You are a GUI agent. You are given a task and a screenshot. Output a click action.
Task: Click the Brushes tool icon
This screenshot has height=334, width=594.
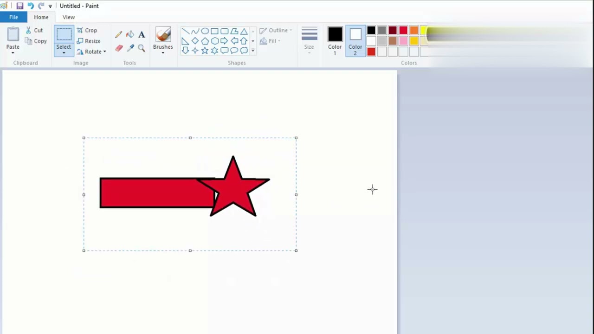[163, 35]
